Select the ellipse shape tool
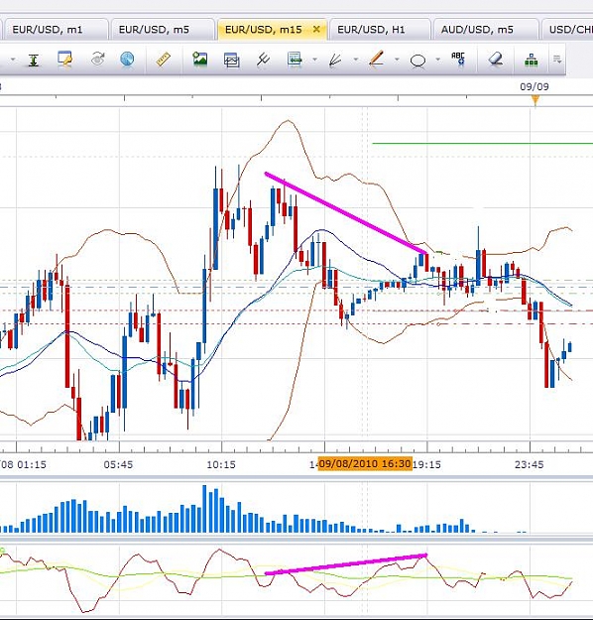This screenshot has height=620, width=593. coord(417,61)
